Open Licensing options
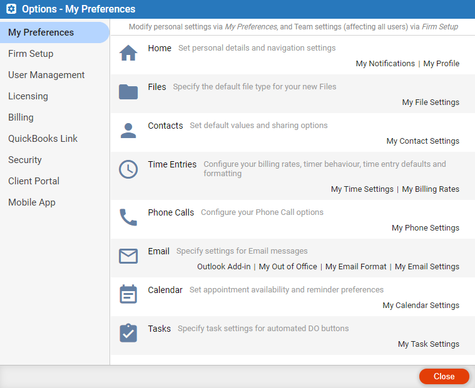The image size is (475, 388). [x=28, y=96]
